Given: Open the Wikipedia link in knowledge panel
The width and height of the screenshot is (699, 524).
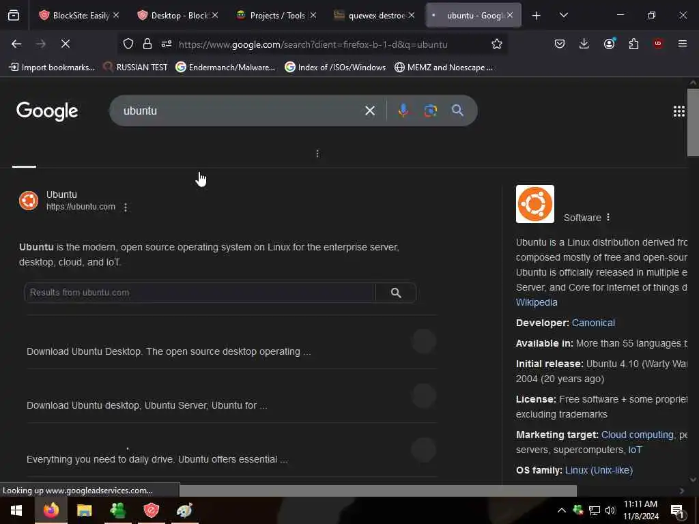Looking at the screenshot, I should point(537,302).
